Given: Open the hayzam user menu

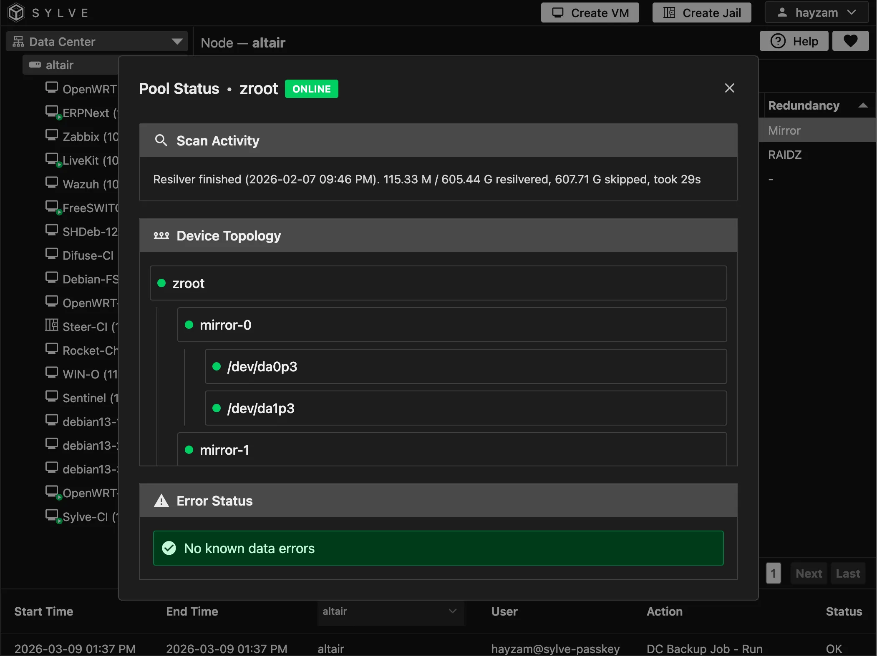Looking at the screenshot, I should 816,13.
